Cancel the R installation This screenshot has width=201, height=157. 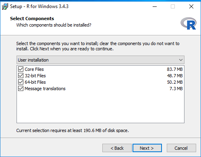click(x=181, y=148)
